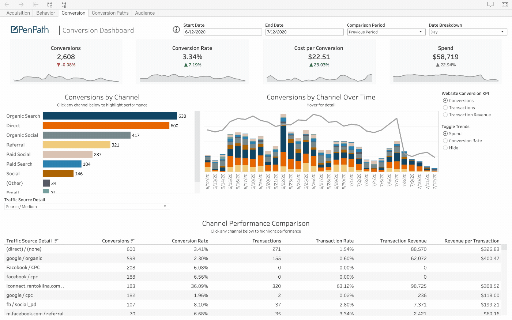Select the Transaction Revenue radio button
The width and height of the screenshot is (512, 320).
point(445,115)
